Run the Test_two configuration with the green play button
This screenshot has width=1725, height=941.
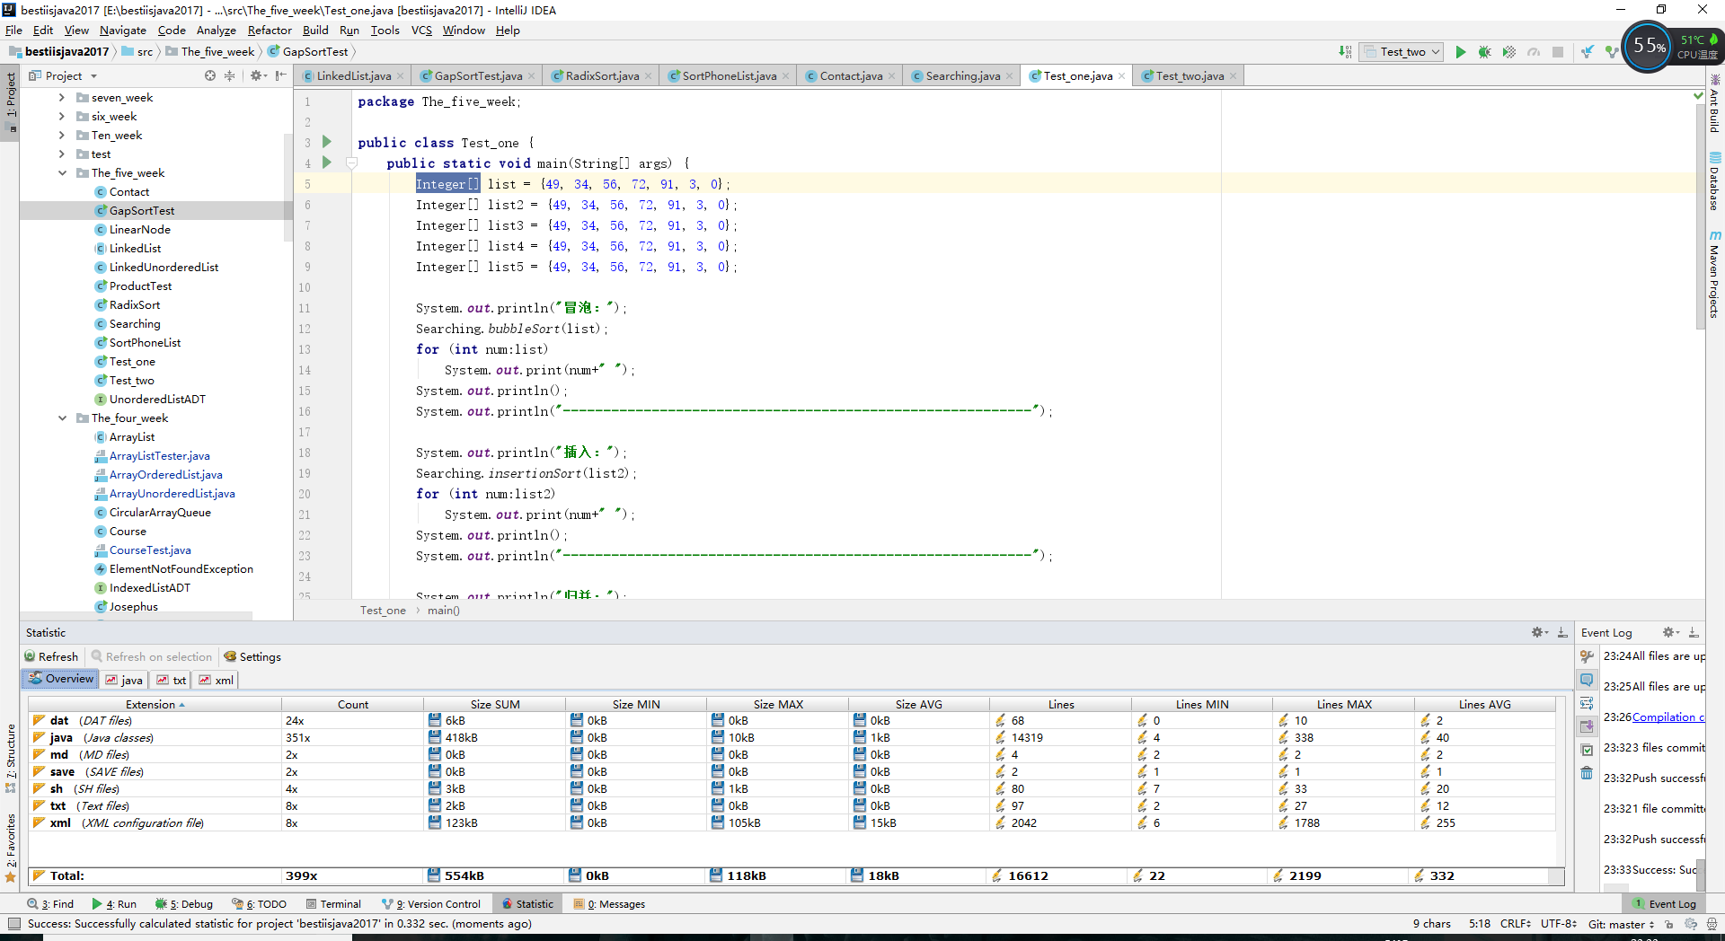pyautogui.click(x=1460, y=52)
